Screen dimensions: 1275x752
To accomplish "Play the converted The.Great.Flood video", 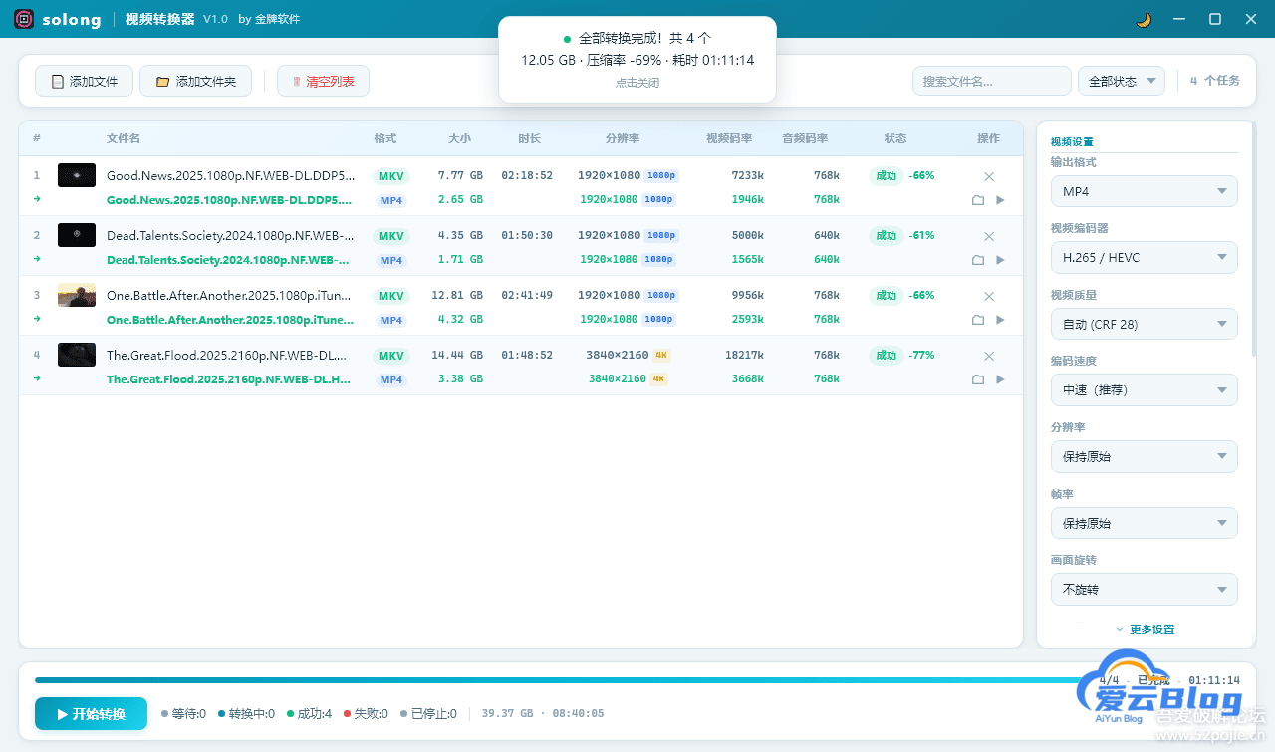I will click(1000, 379).
